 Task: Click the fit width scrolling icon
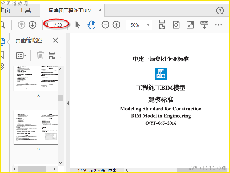pyautogui.click(x=162, y=25)
